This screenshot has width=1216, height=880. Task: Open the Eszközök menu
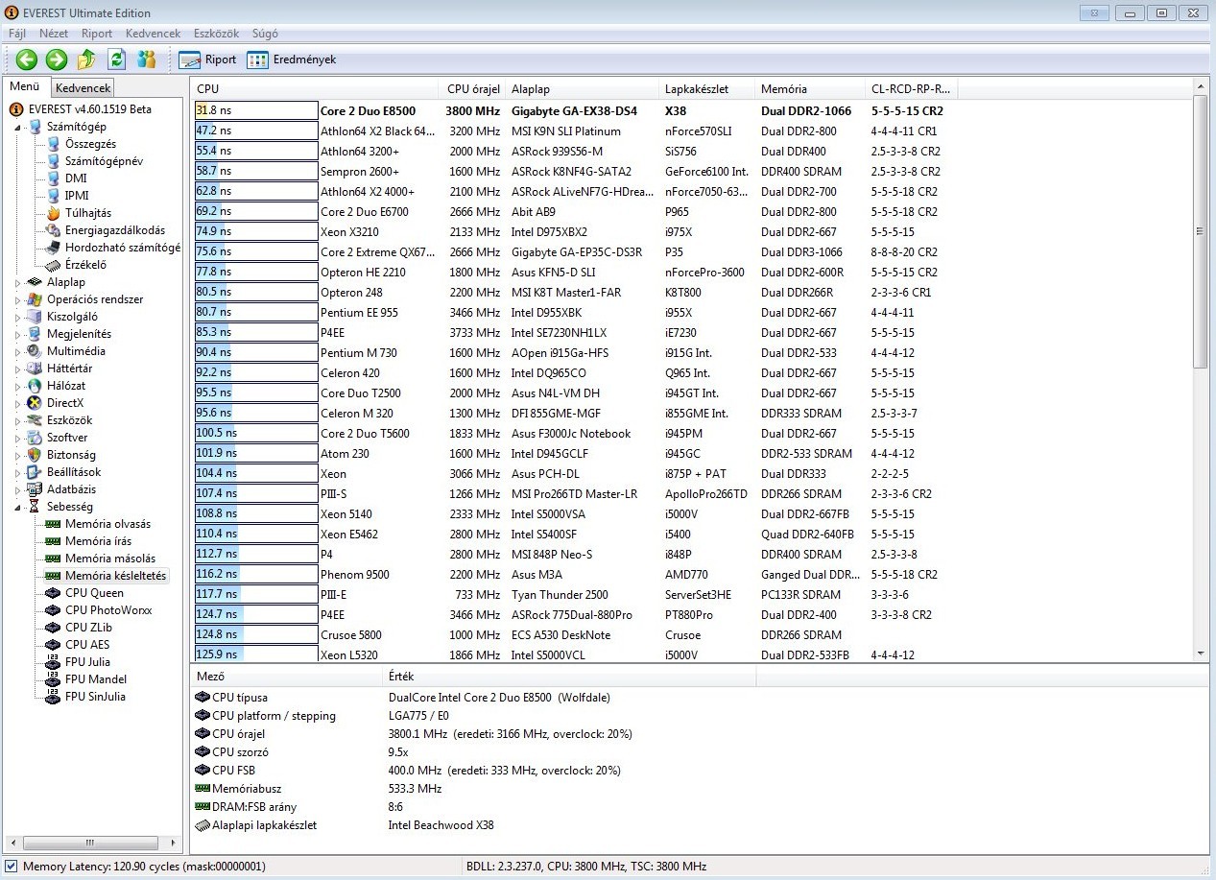(216, 34)
